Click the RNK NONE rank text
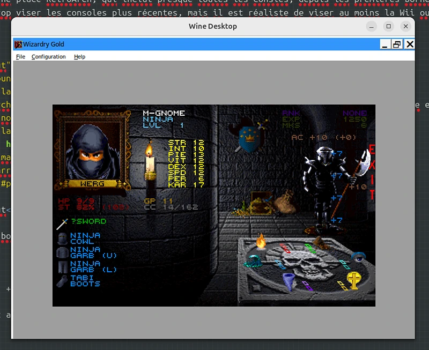The width and height of the screenshot is (429, 350). 324,113
